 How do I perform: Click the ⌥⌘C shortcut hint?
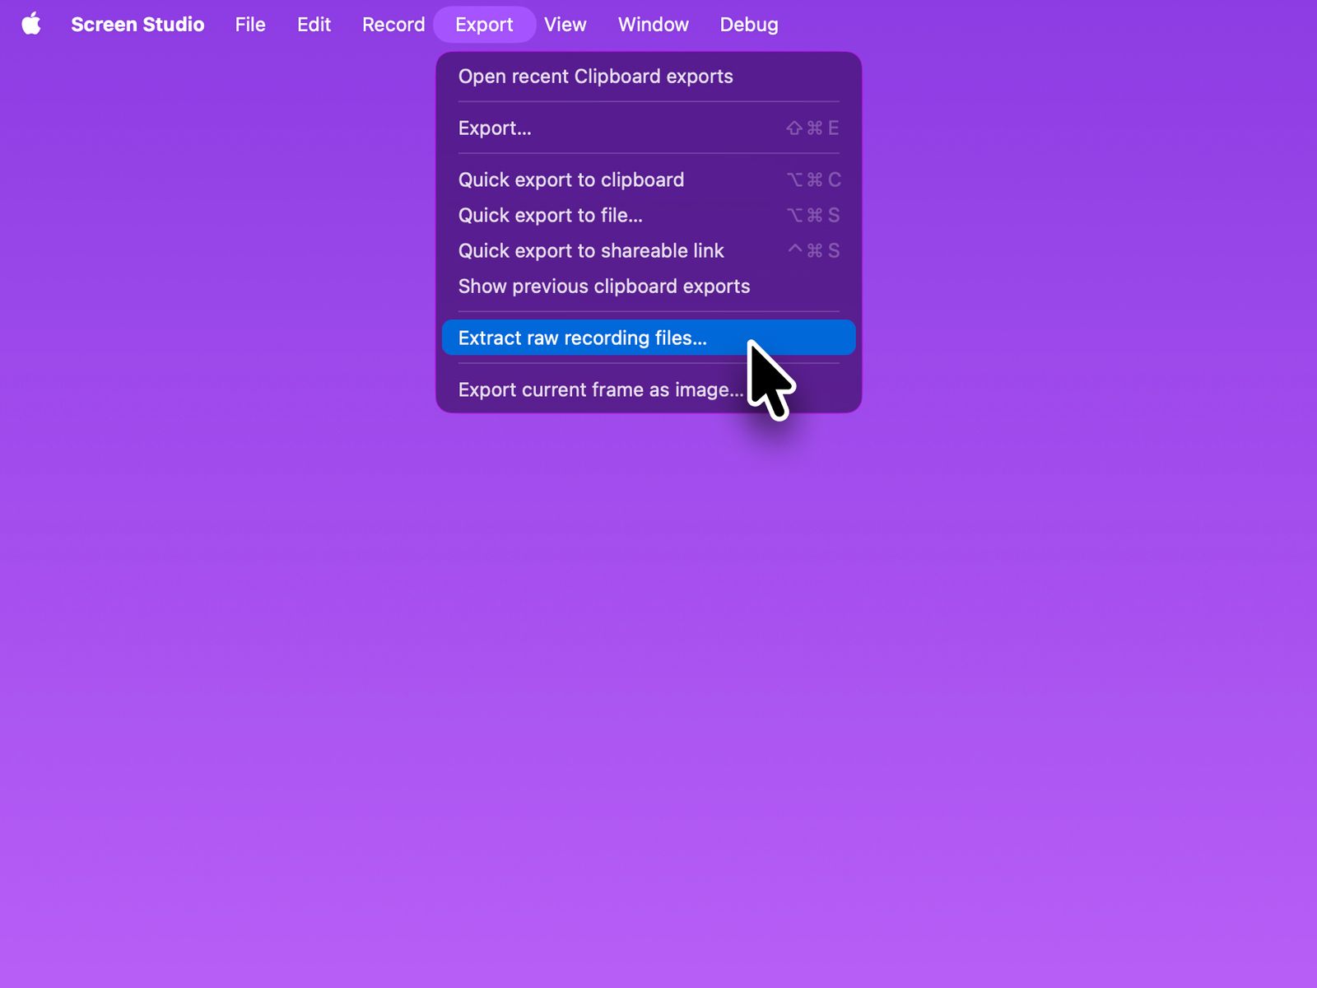[813, 180]
